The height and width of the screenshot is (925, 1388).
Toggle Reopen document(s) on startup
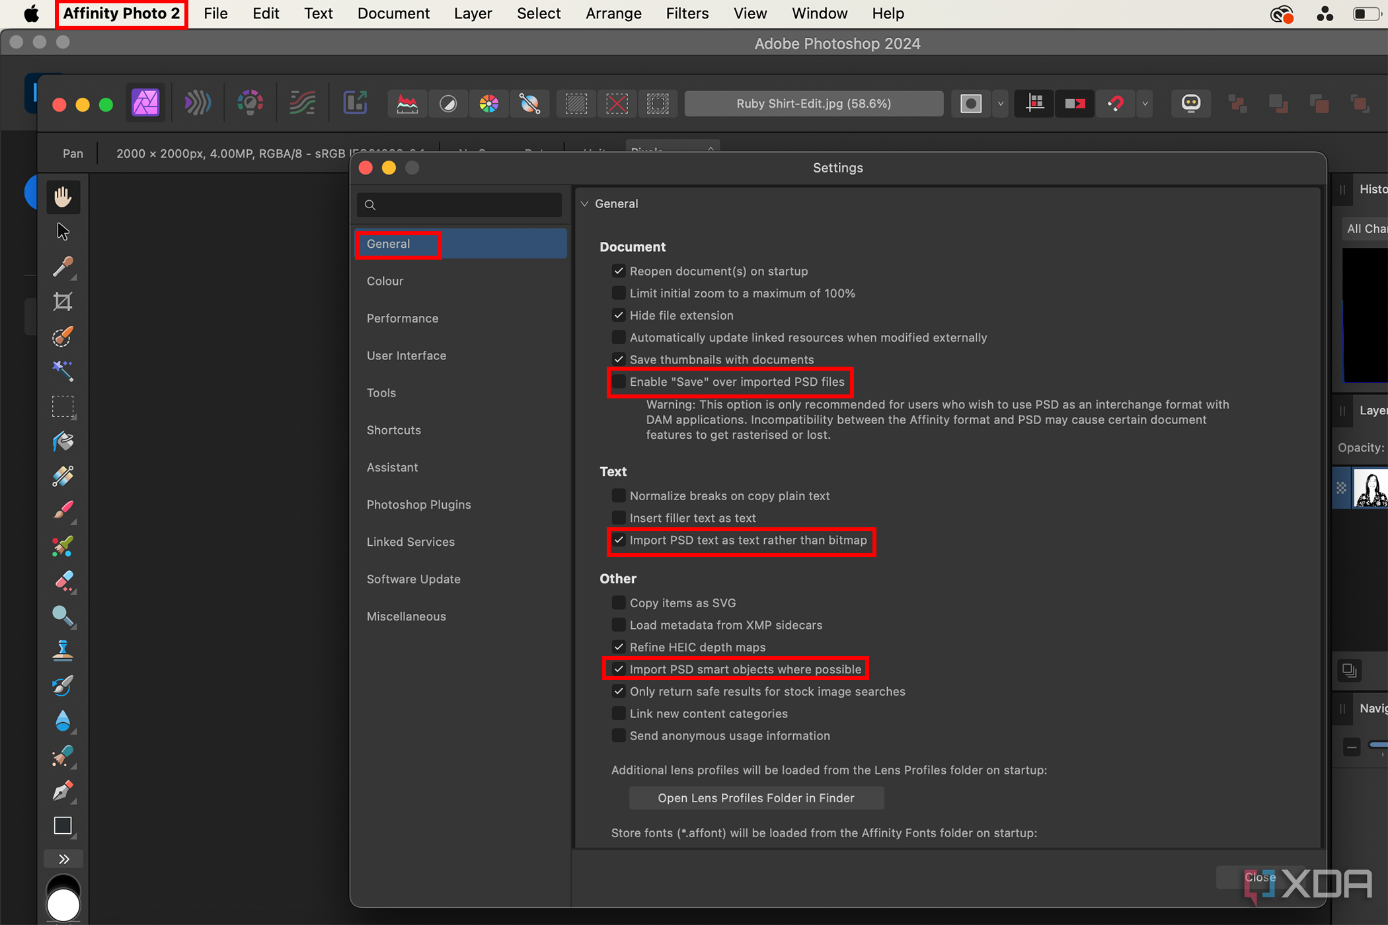[x=619, y=271]
